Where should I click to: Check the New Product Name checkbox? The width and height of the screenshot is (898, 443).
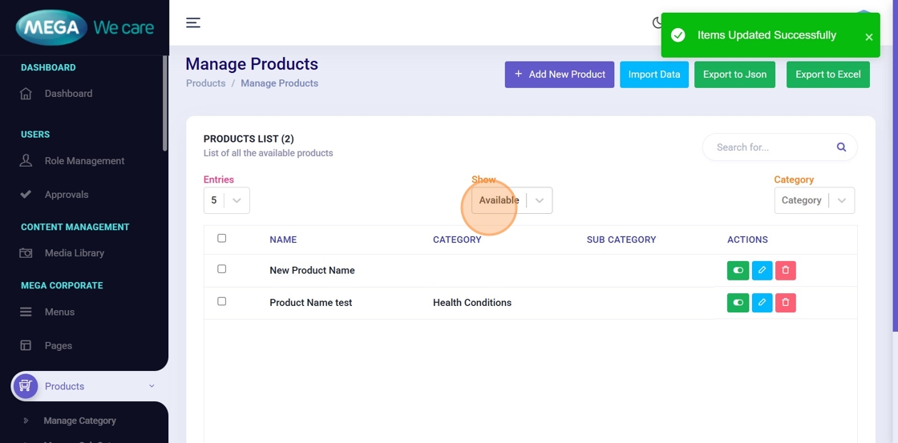click(x=222, y=269)
